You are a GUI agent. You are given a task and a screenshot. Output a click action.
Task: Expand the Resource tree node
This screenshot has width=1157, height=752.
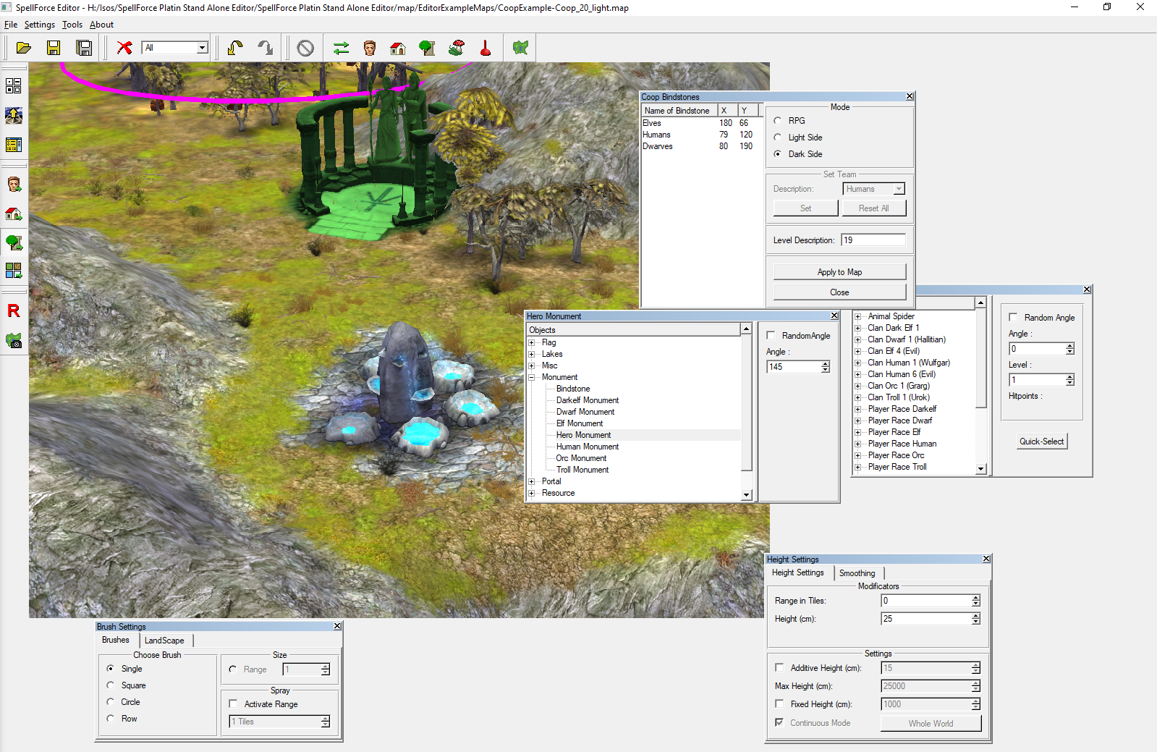point(532,493)
